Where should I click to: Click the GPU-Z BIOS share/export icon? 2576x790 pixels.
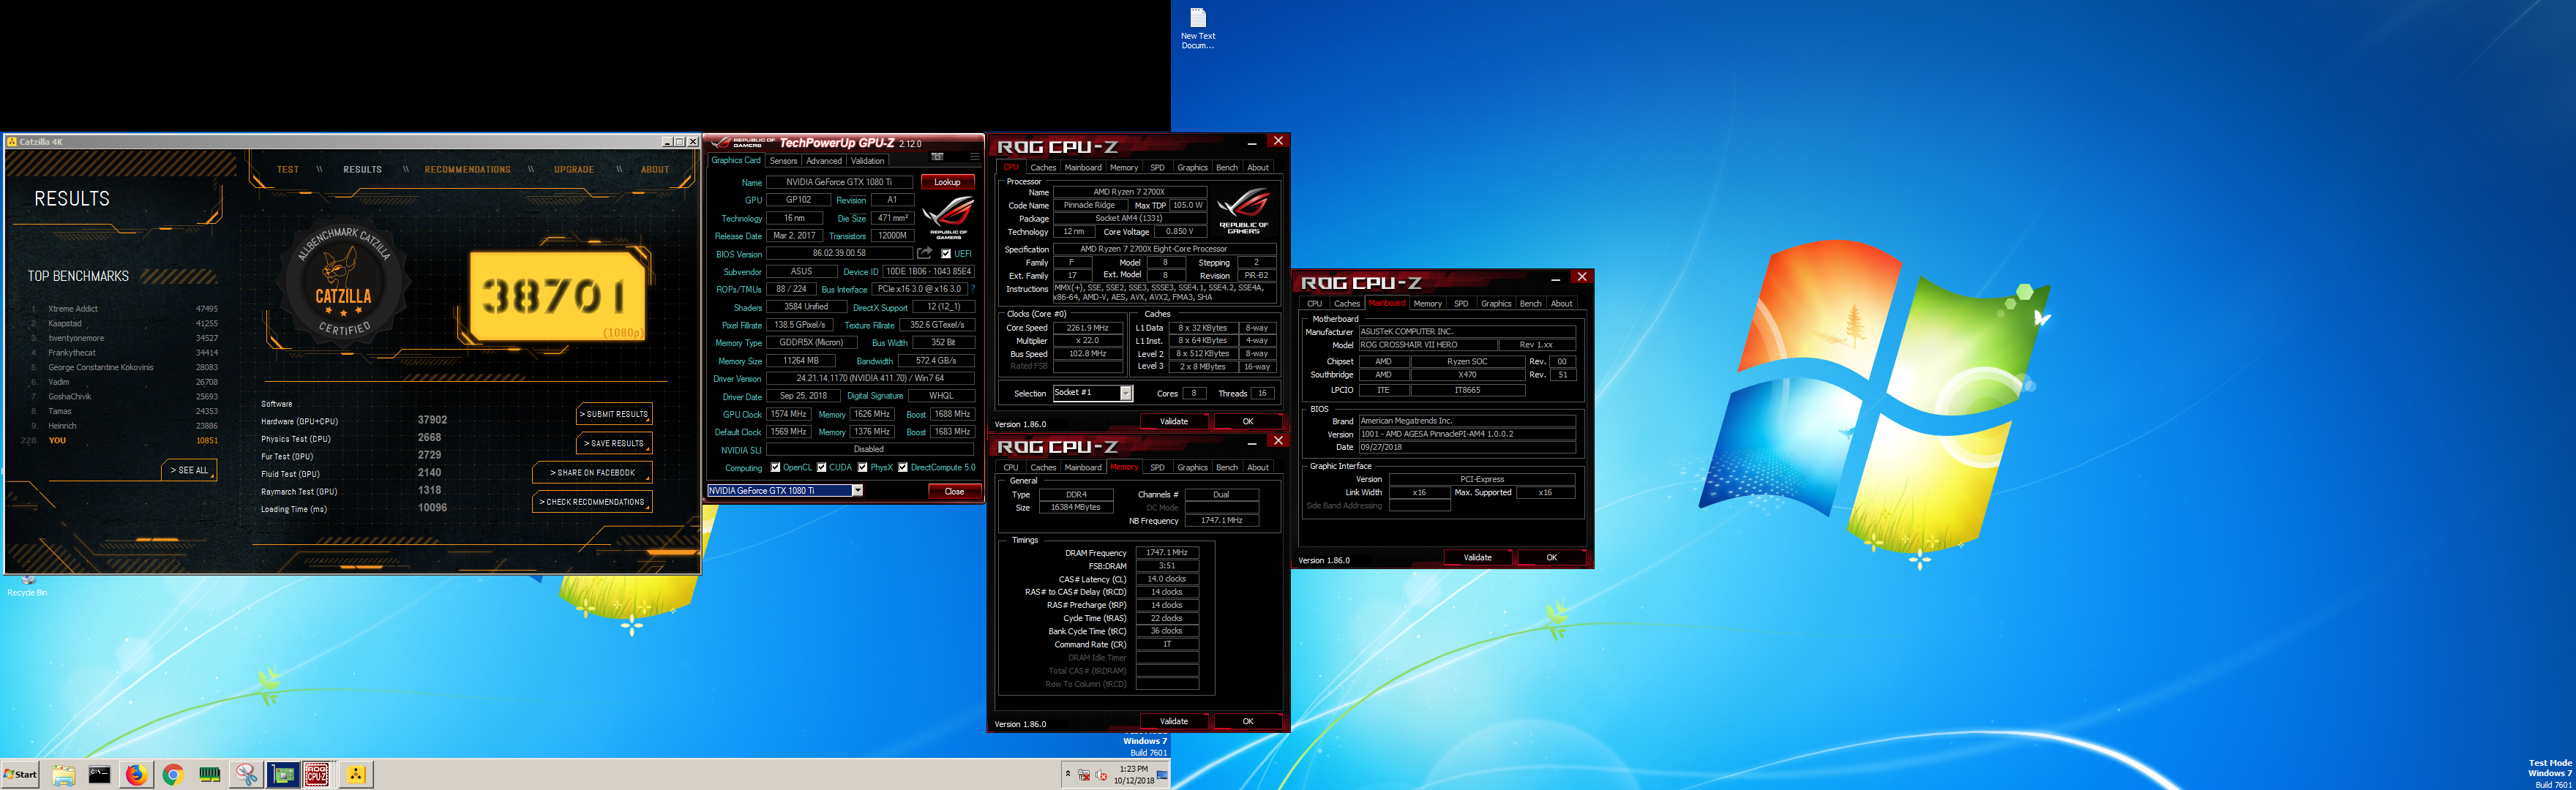[x=924, y=253]
